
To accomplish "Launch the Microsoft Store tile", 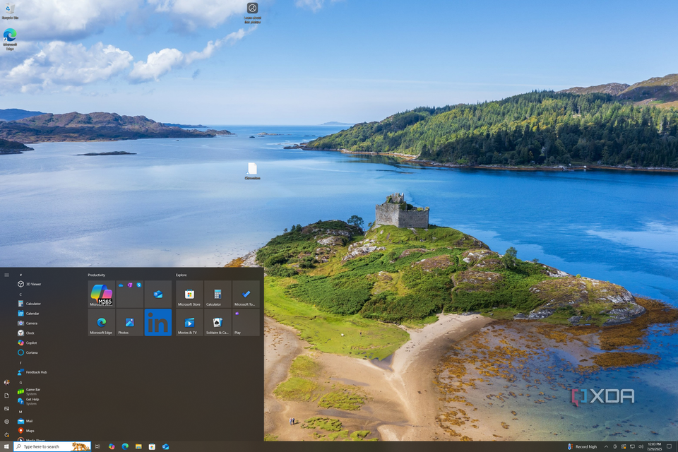I will pyautogui.click(x=189, y=294).
